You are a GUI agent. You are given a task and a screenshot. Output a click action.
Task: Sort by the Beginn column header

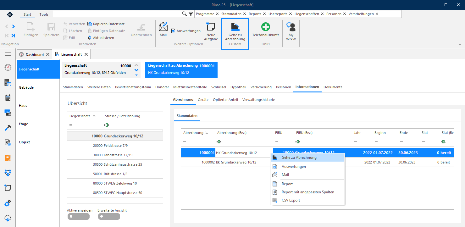(x=380, y=133)
